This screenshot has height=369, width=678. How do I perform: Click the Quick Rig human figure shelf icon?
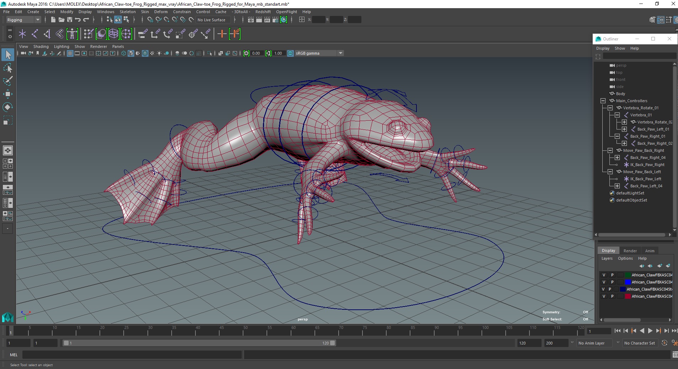[x=72, y=34]
